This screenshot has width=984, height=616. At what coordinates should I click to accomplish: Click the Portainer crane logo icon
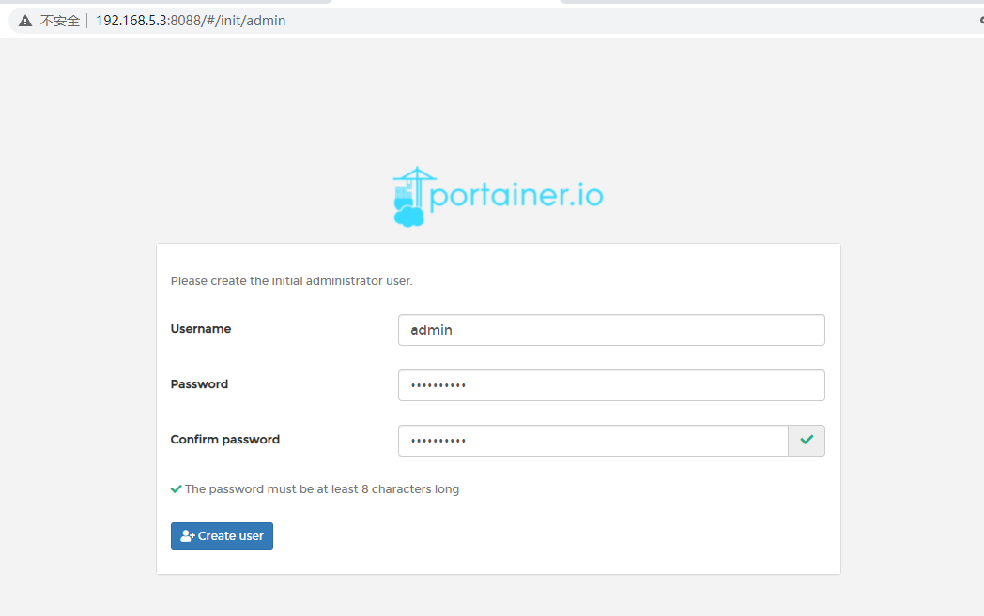[408, 197]
